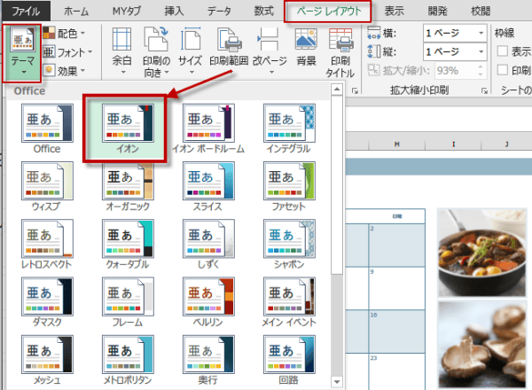
Task: Expand the 配色 colors dropdown
Action: tap(65, 33)
